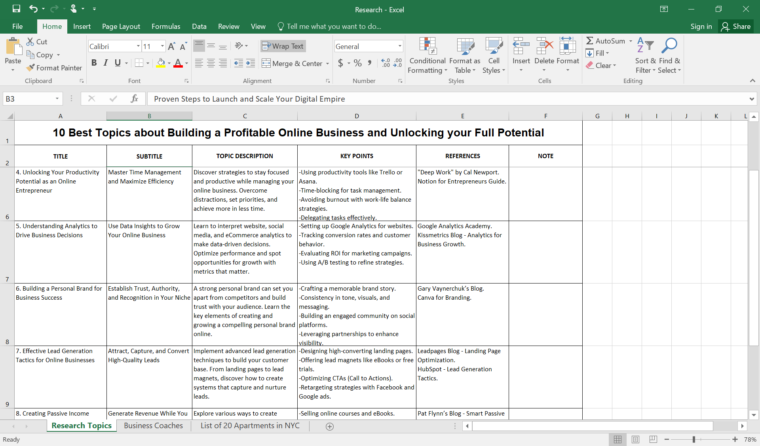Click the Save icon in the quick access toolbar
Screen dimensions: 760x446
(16, 9)
